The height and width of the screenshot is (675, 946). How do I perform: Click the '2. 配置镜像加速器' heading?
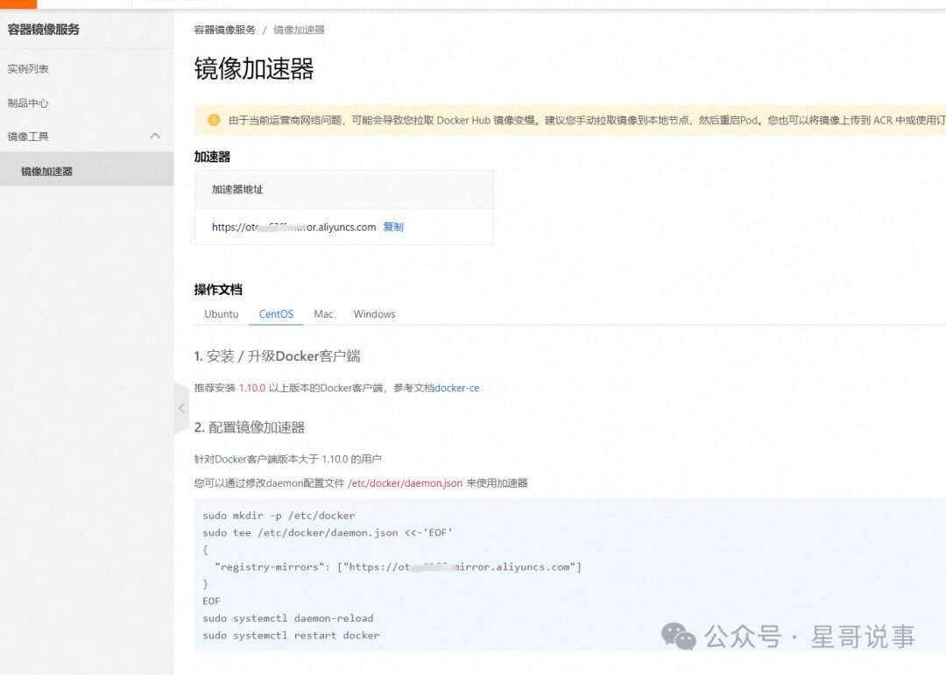click(249, 427)
